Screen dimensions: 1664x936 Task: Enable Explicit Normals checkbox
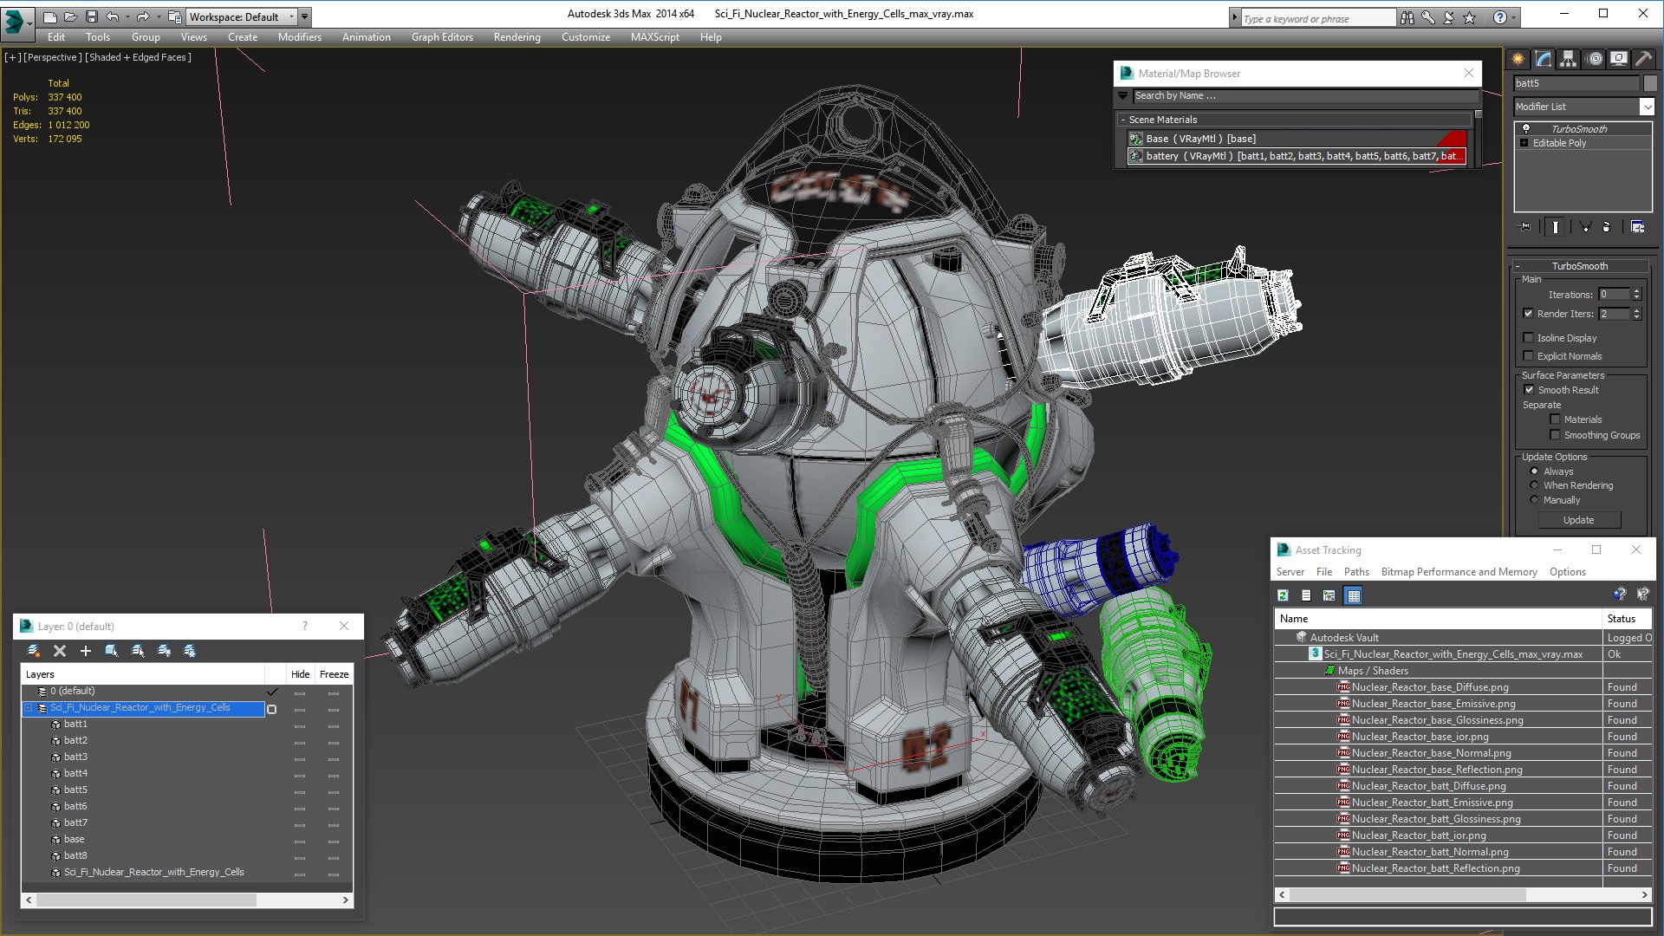tap(1528, 356)
